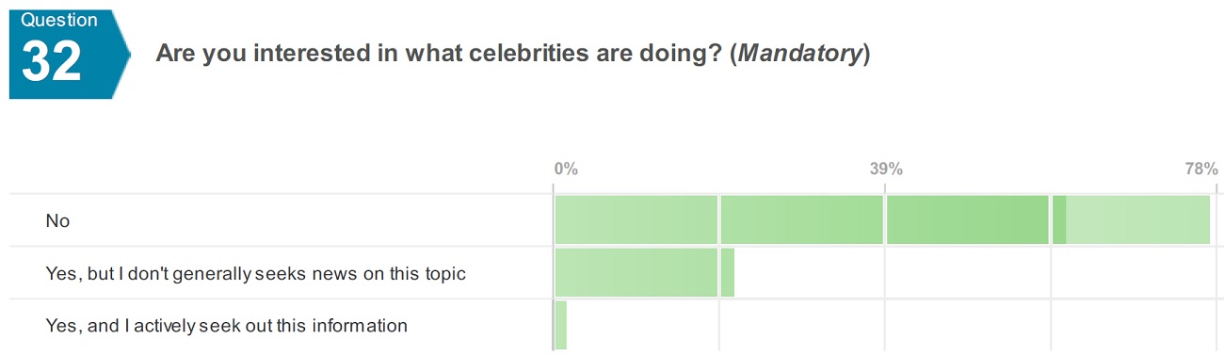This screenshot has width=1224, height=355.
Task: Select the celebrities question title text
Action: (512, 54)
